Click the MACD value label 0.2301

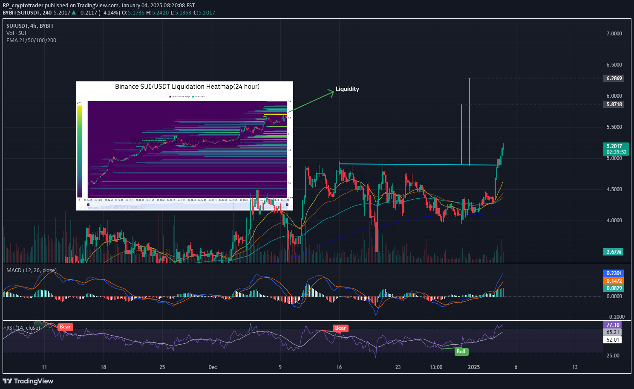(x=614, y=273)
